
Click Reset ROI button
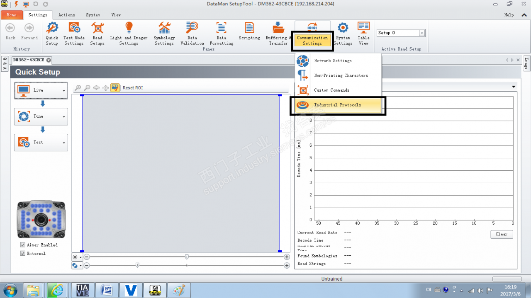pos(133,88)
